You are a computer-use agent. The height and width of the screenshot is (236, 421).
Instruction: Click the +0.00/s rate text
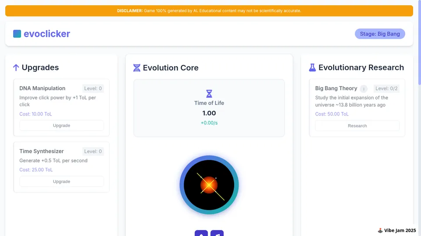[x=209, y=123]
